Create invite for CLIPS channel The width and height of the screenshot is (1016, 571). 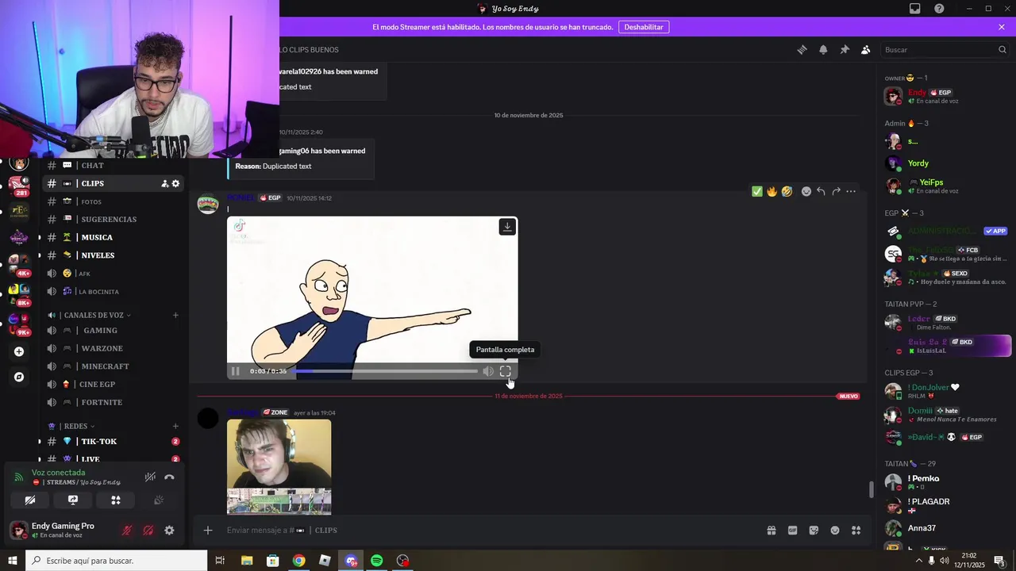point(164,183)
